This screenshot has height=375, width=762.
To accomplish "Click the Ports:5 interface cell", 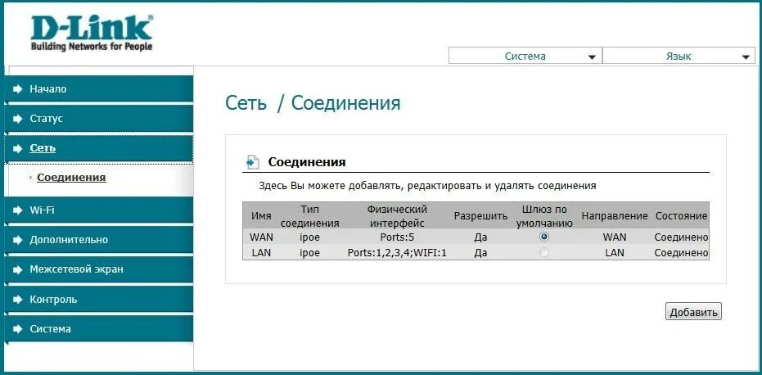I will coord(397,237).
